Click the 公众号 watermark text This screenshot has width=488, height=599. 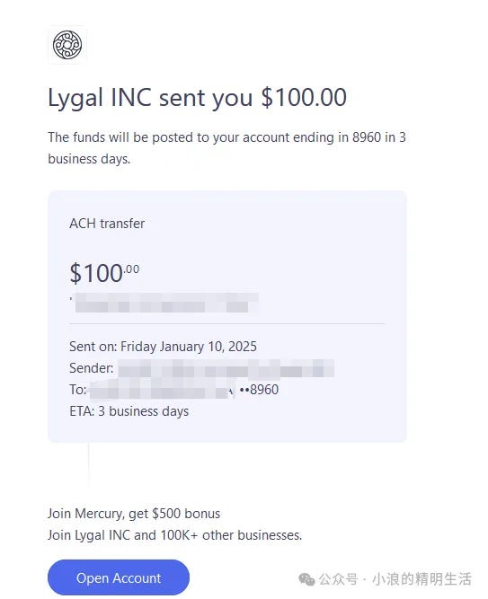tap(338, 579)
